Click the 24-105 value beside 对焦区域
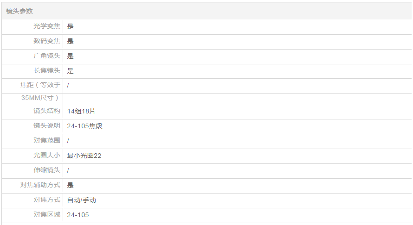 [77, 215]
